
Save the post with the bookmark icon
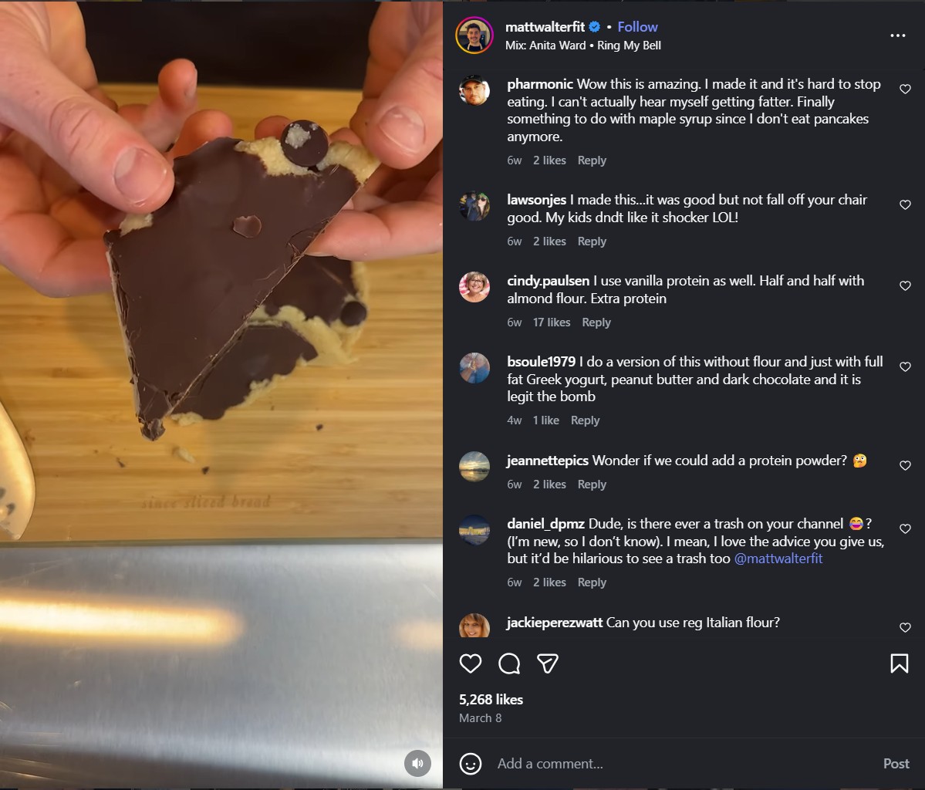[899, 663]
